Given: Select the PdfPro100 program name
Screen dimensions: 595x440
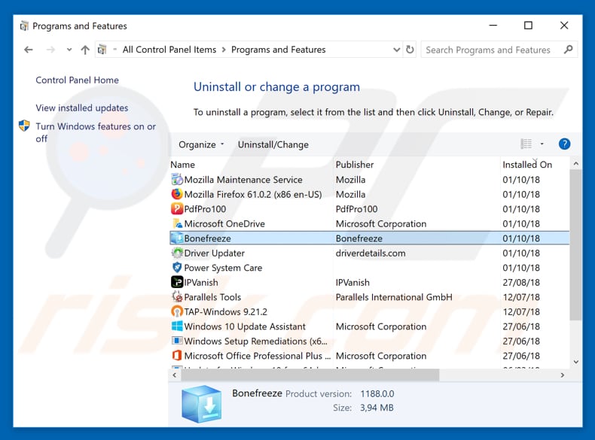Looking at the screenshot, I should (x=205, y=209).
